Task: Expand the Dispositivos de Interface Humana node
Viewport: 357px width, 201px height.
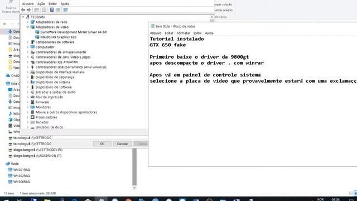Action: pos(28,72)
